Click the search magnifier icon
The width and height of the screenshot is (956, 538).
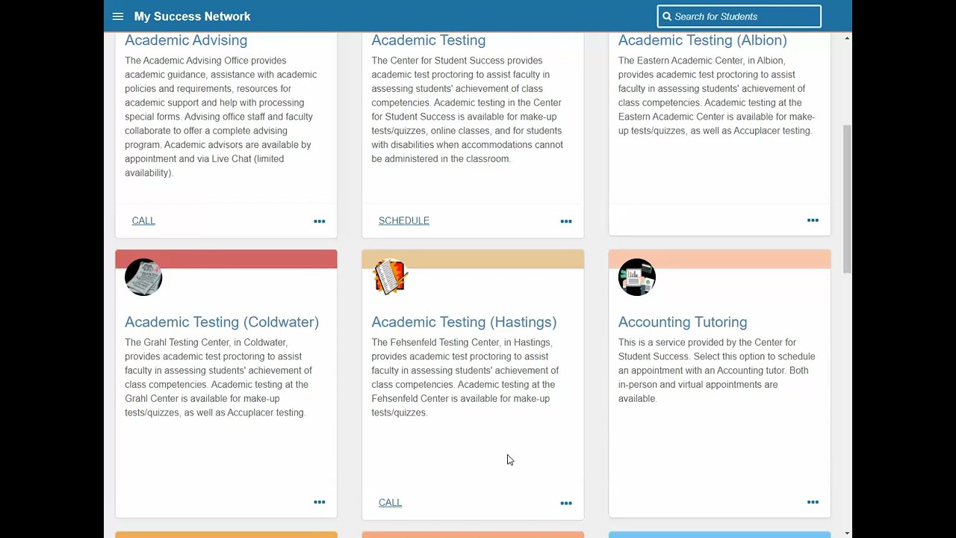[x=667, y=16]
